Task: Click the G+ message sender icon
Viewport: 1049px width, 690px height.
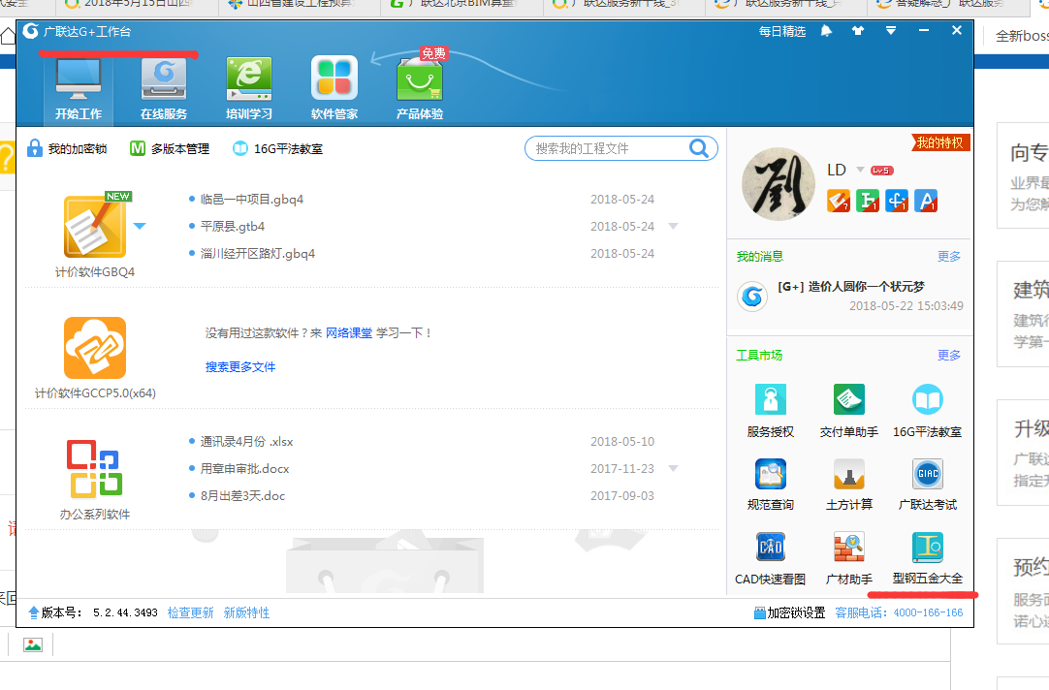Action: pyautogui.click(x=752, y=297)
